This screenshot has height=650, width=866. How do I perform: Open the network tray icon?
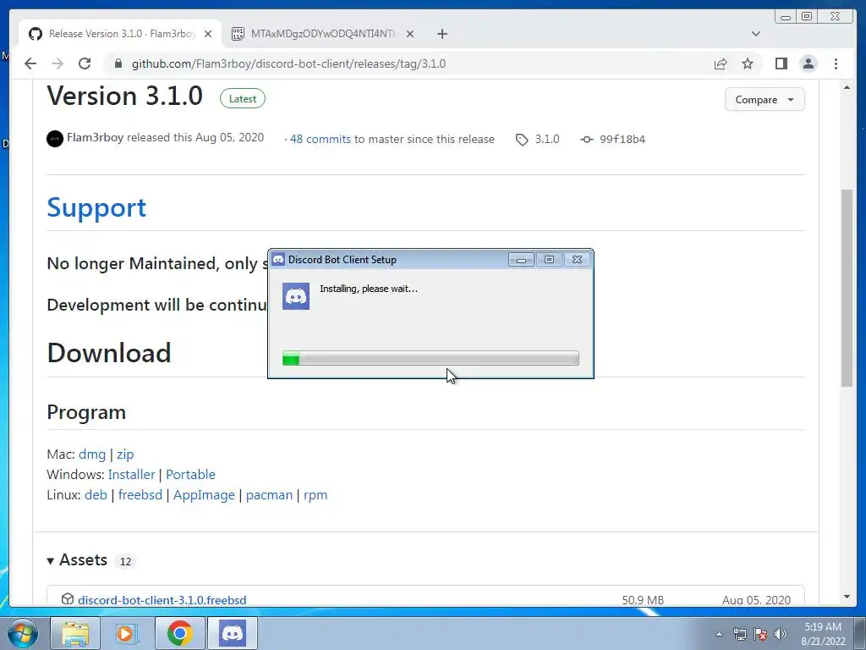739,634
